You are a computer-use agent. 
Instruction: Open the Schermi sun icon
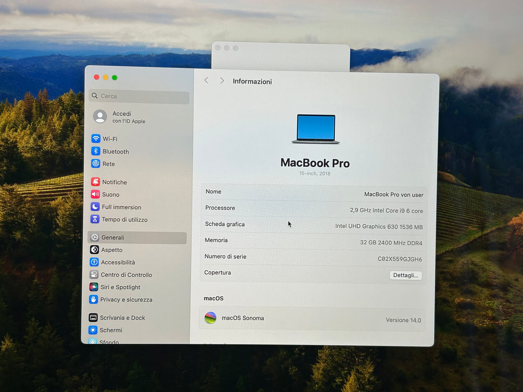coord(93,330)
